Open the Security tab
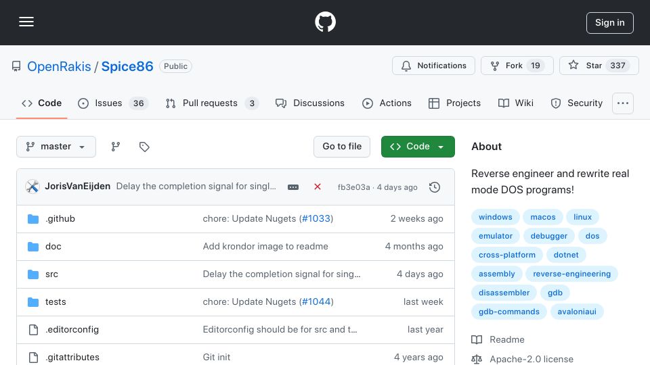The width and height of the screenshot is (650, 365). (577, 103)
